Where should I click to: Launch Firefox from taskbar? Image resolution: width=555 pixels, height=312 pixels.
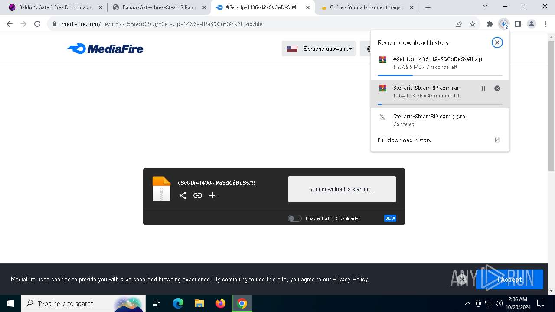point(220,303)
